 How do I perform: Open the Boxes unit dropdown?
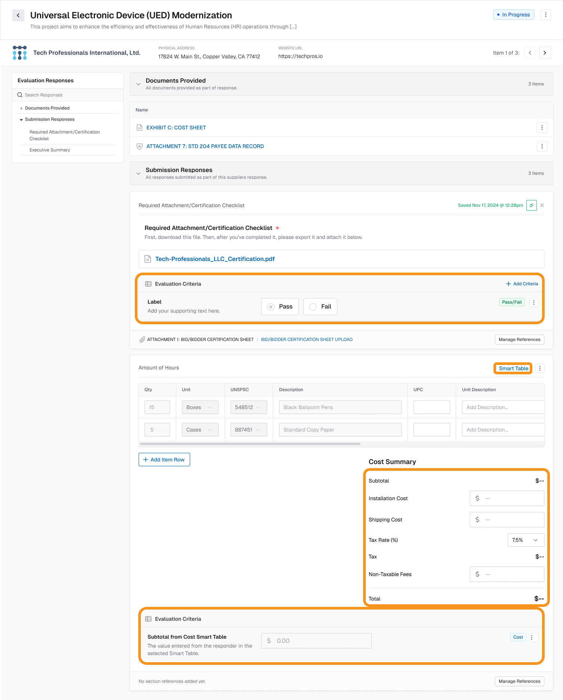tap(199, 407)
